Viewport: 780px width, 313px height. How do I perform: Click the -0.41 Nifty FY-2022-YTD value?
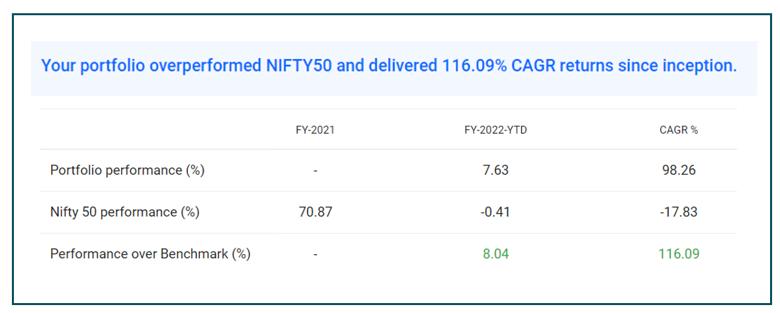(496, 212)
